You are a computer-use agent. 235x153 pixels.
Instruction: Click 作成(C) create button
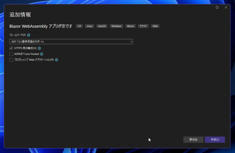(215, 140)
